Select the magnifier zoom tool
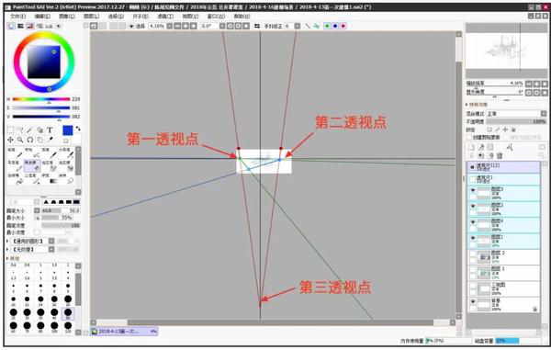The image size is (551, 350). click(x=20, y=140)
